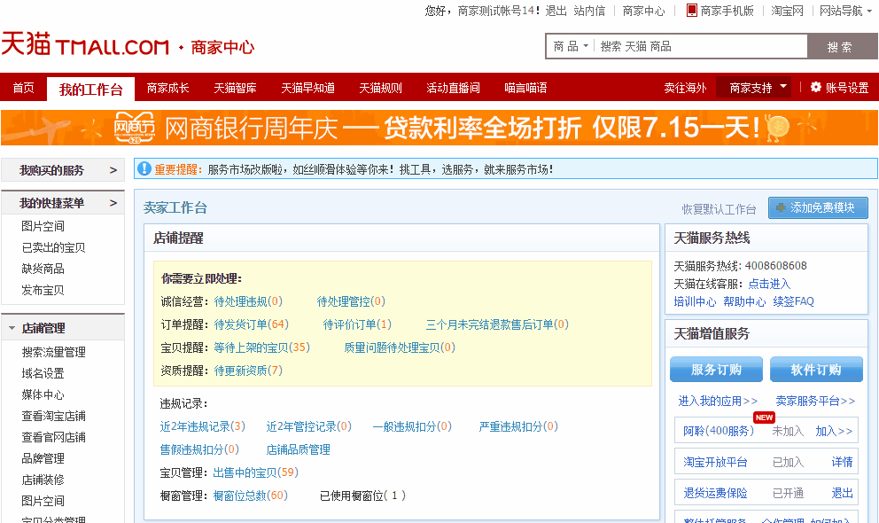Viewport: 879px width, 523px height.
Task: Open 店铺装修 in sidebar
Action: coord(43,480)
